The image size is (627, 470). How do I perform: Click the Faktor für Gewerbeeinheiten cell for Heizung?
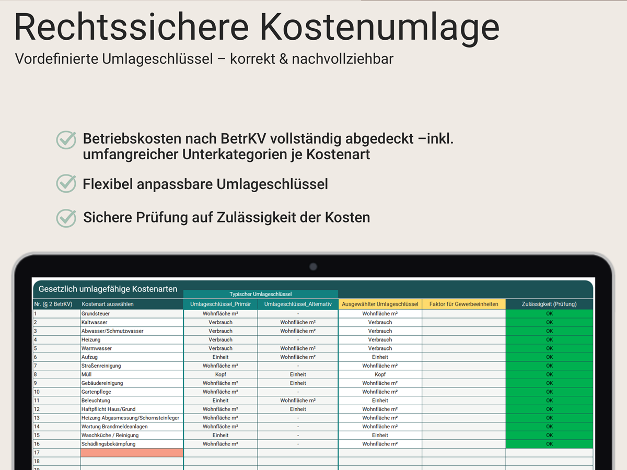[463, 340]
